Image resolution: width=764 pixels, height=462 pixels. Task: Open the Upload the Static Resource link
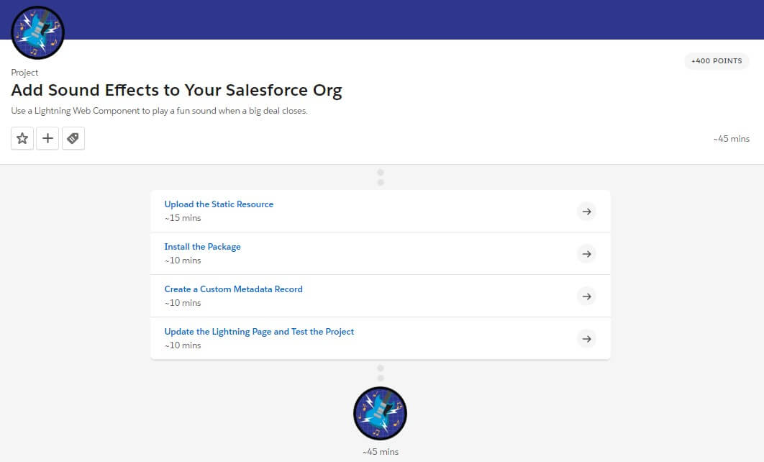pos(219,204)
